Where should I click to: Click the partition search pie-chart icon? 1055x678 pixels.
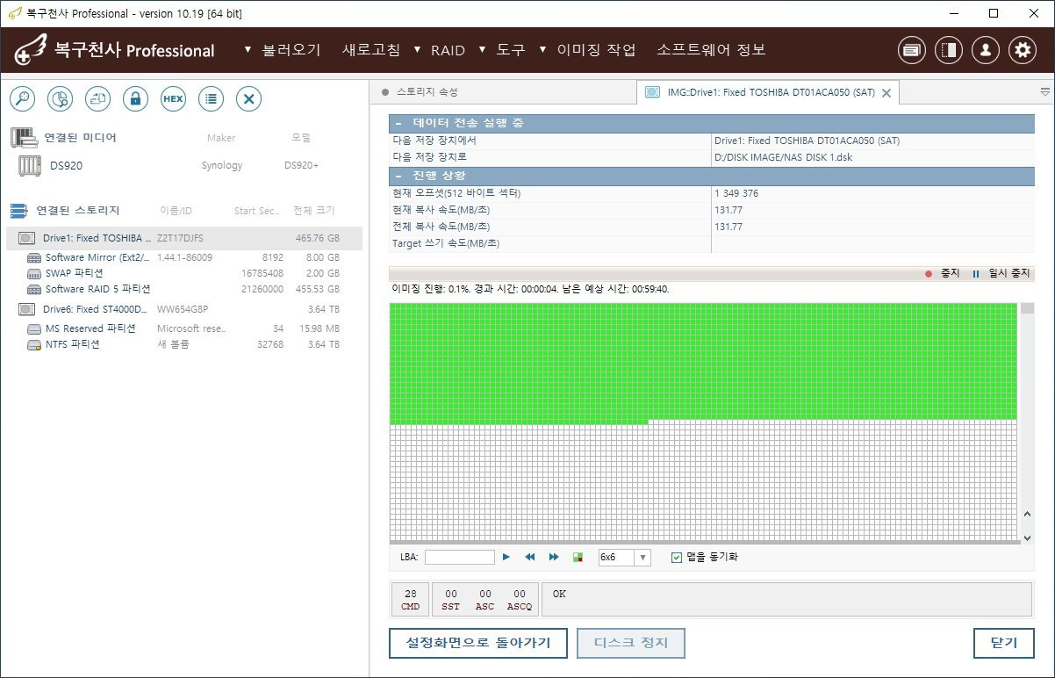pos(60,99)
